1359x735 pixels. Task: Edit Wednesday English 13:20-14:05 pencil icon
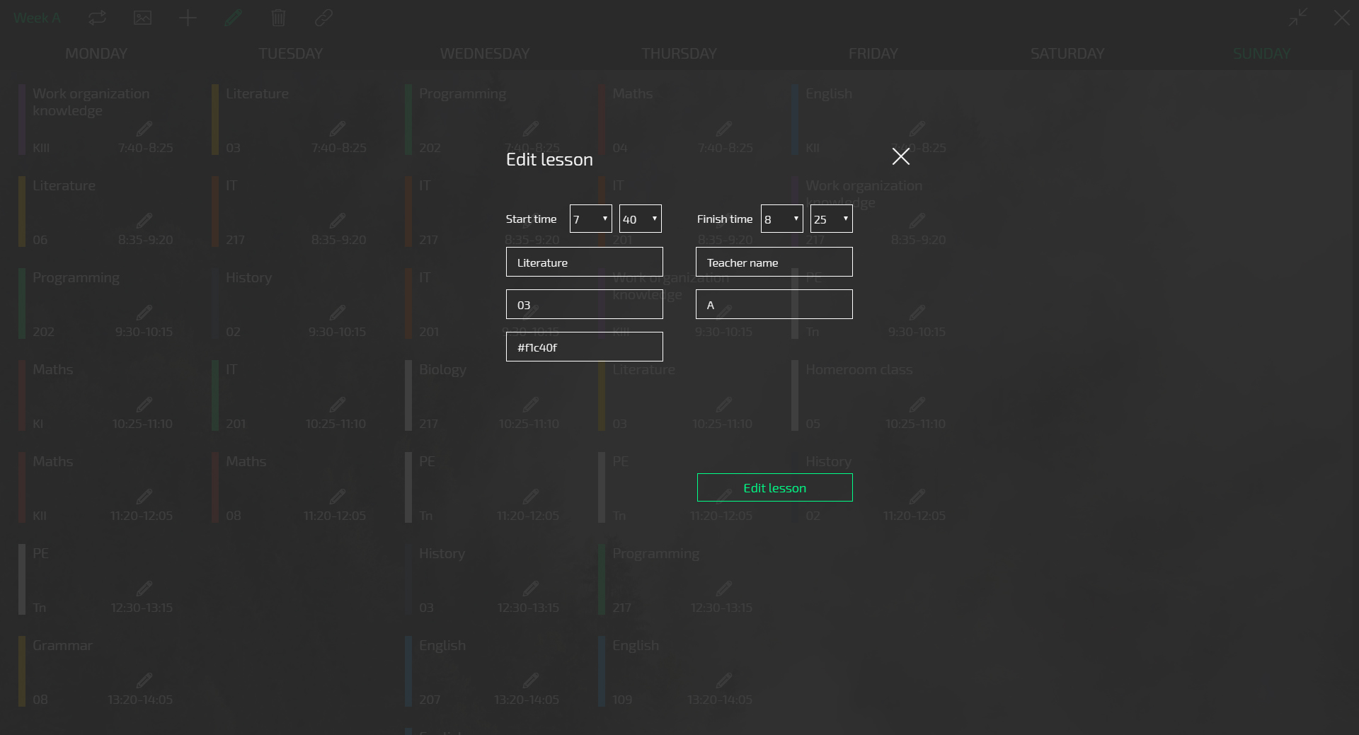pyautogui.click(x=531, y=681)
